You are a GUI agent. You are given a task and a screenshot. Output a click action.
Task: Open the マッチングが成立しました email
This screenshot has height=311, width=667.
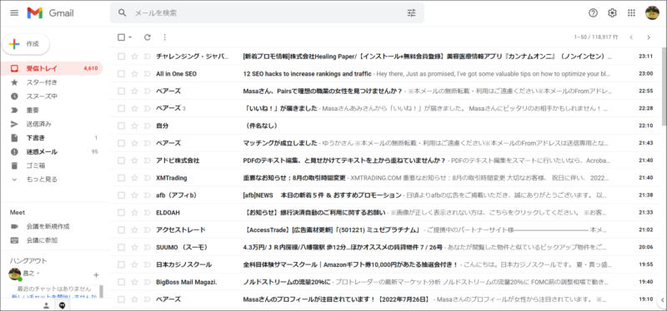pyautogui.click(x=280, y=143)
